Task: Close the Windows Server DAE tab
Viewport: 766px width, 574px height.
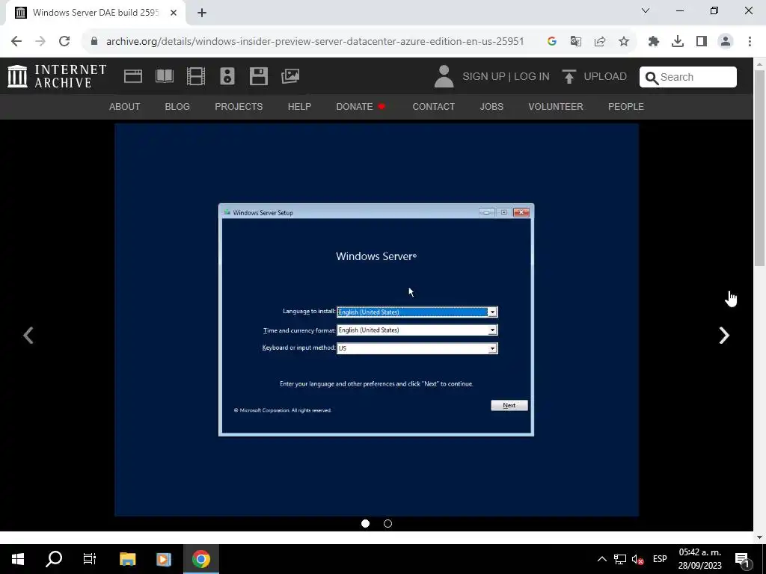Action: coord(174,13)
